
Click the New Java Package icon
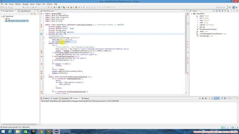(69, 7)
